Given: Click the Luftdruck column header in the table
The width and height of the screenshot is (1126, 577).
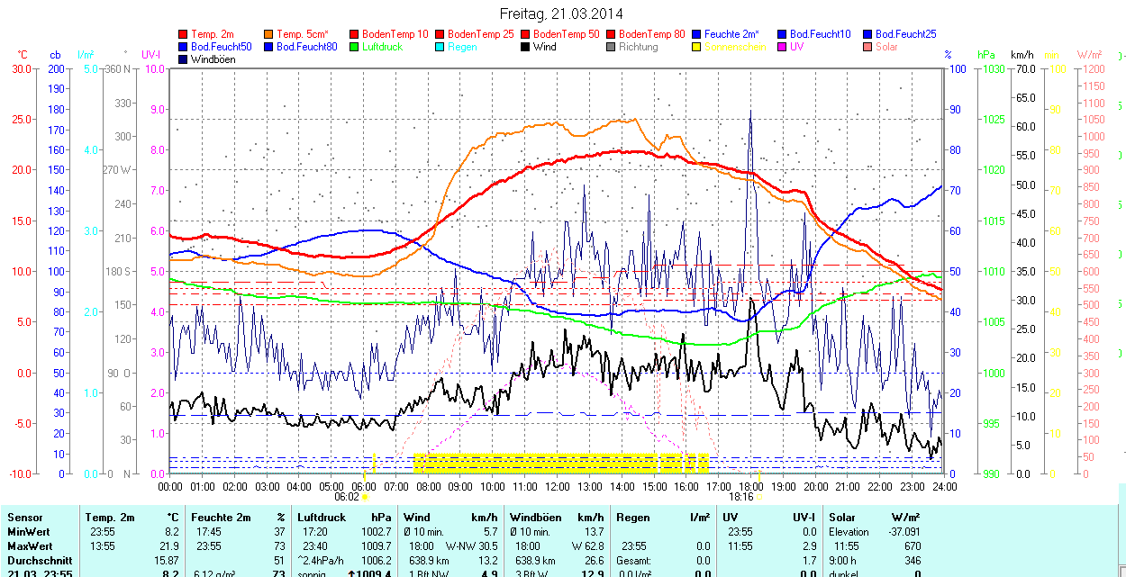Looking at the screenshot, I should pos(322,518).
